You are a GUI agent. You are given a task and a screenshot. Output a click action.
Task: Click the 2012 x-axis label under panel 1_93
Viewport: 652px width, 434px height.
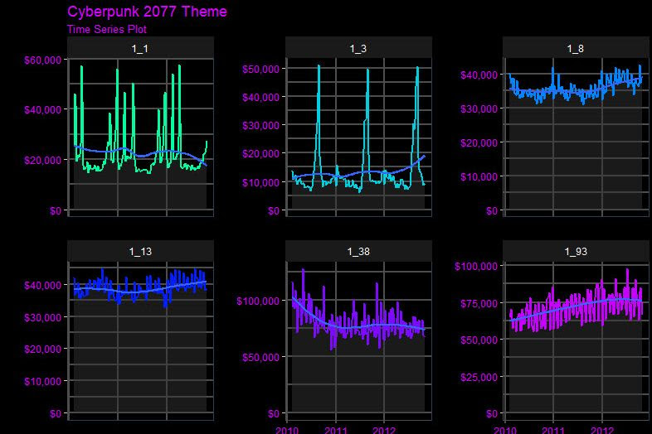(602, 430)
